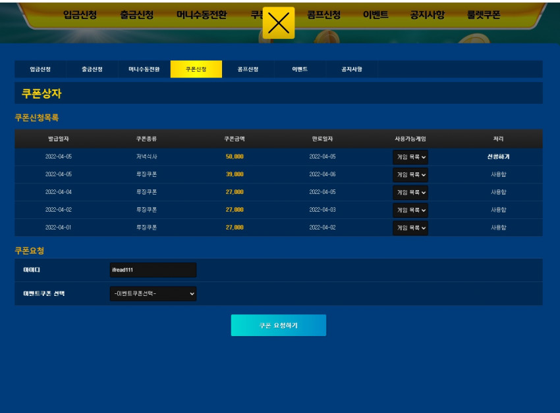Select the highlighted 쿠폰신청 tab
560x413 pixels.
pos(196,69)
